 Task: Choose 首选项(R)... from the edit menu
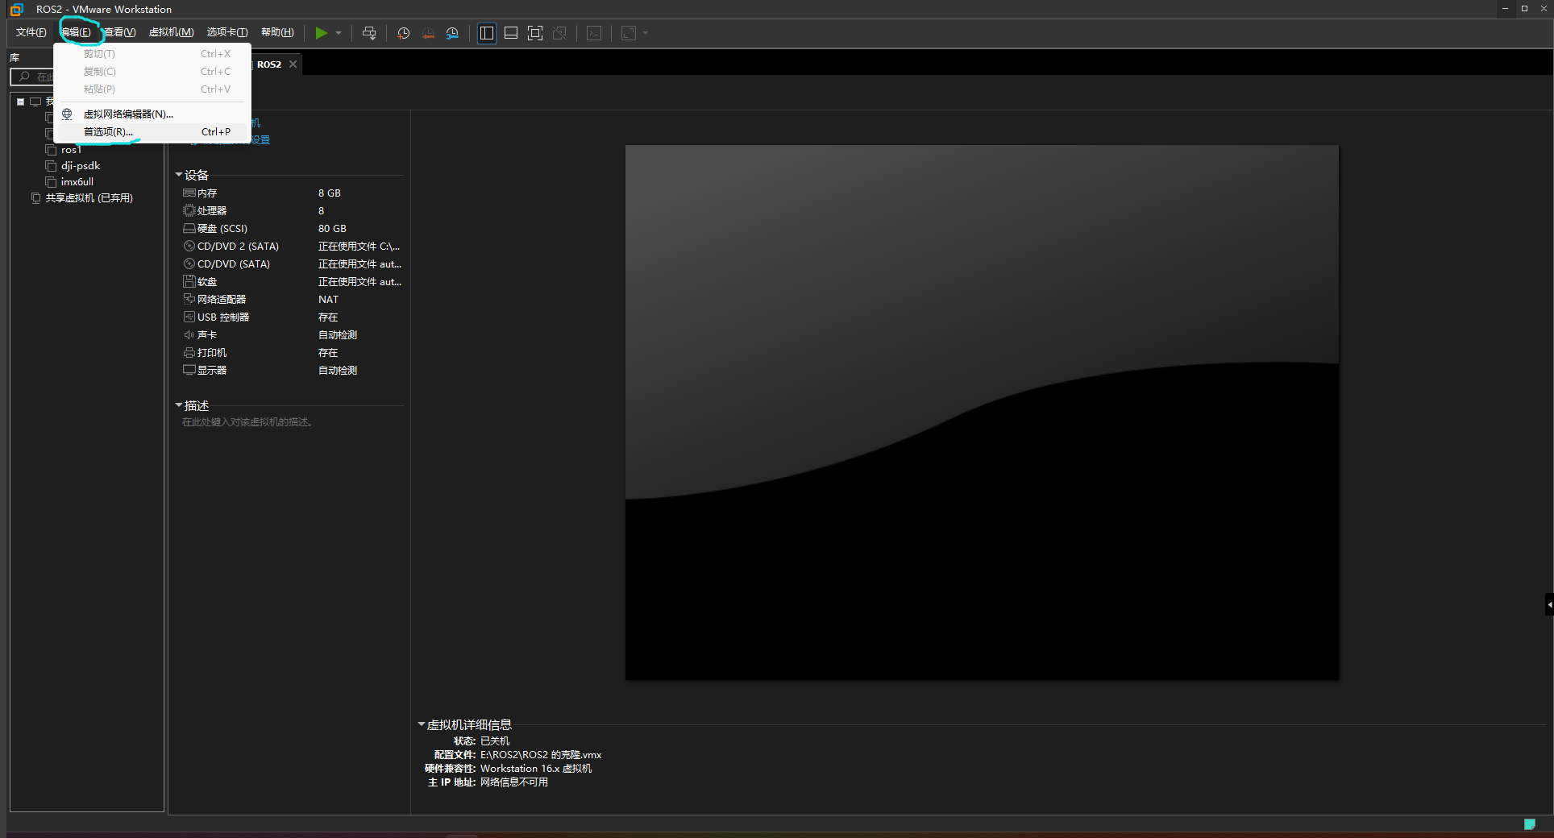[x=152, y=131]
